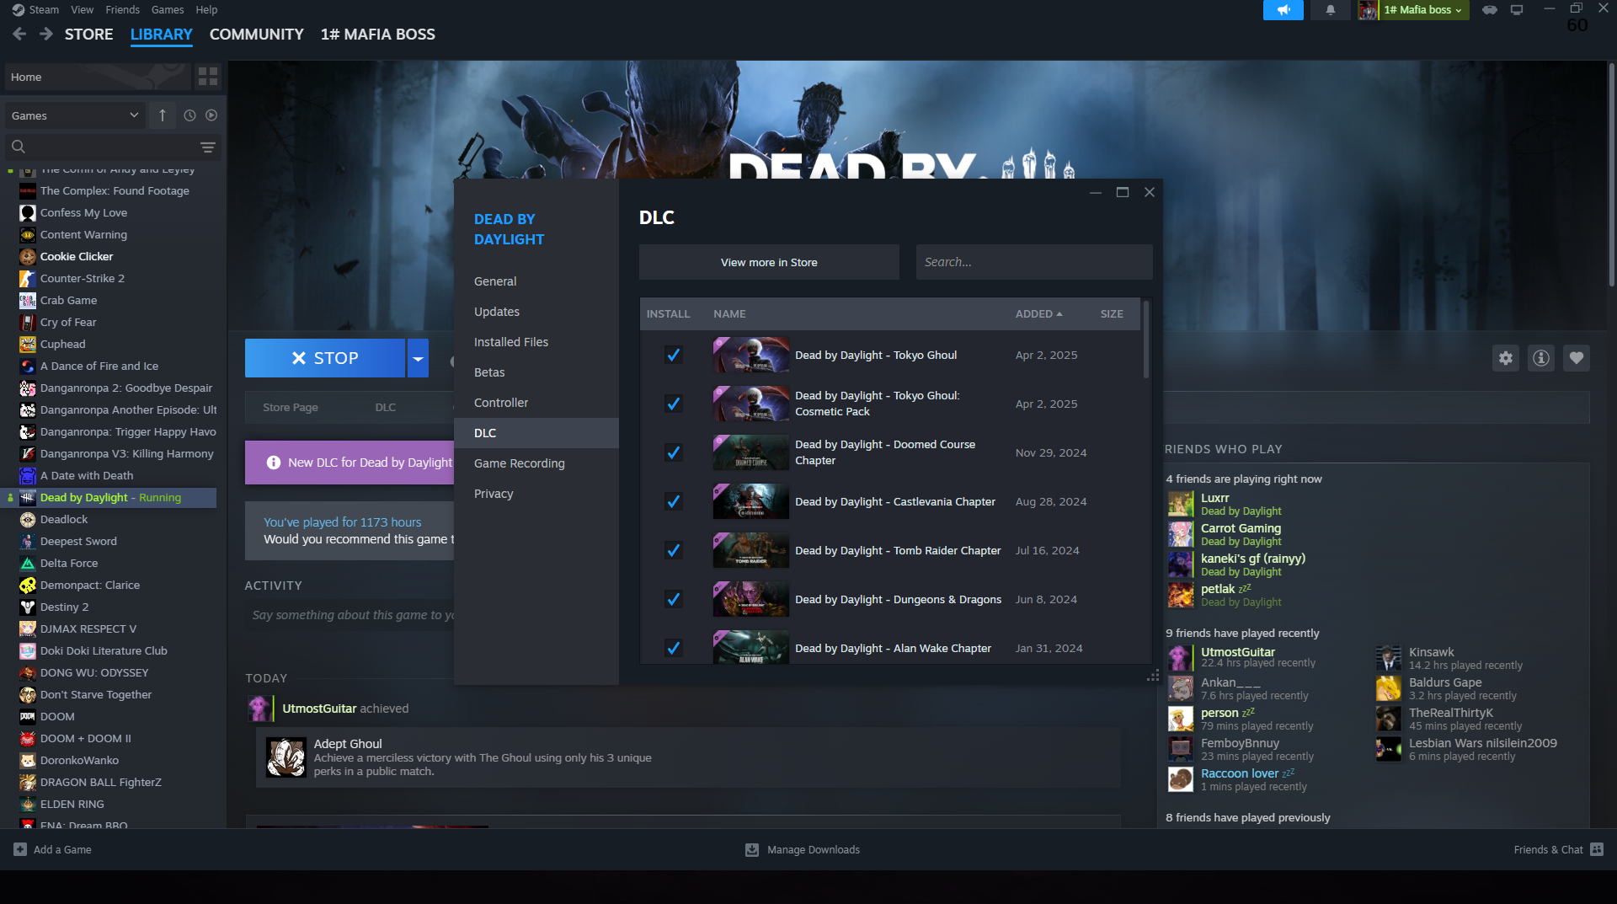Open the Games menu
This screenshot has width=1617, height=904.
tap(168, 10)
